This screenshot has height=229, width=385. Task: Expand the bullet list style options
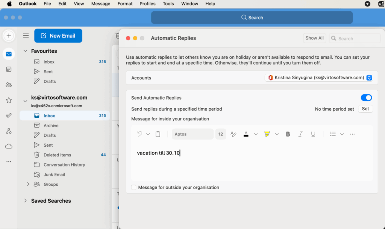(x=342, y=134)
